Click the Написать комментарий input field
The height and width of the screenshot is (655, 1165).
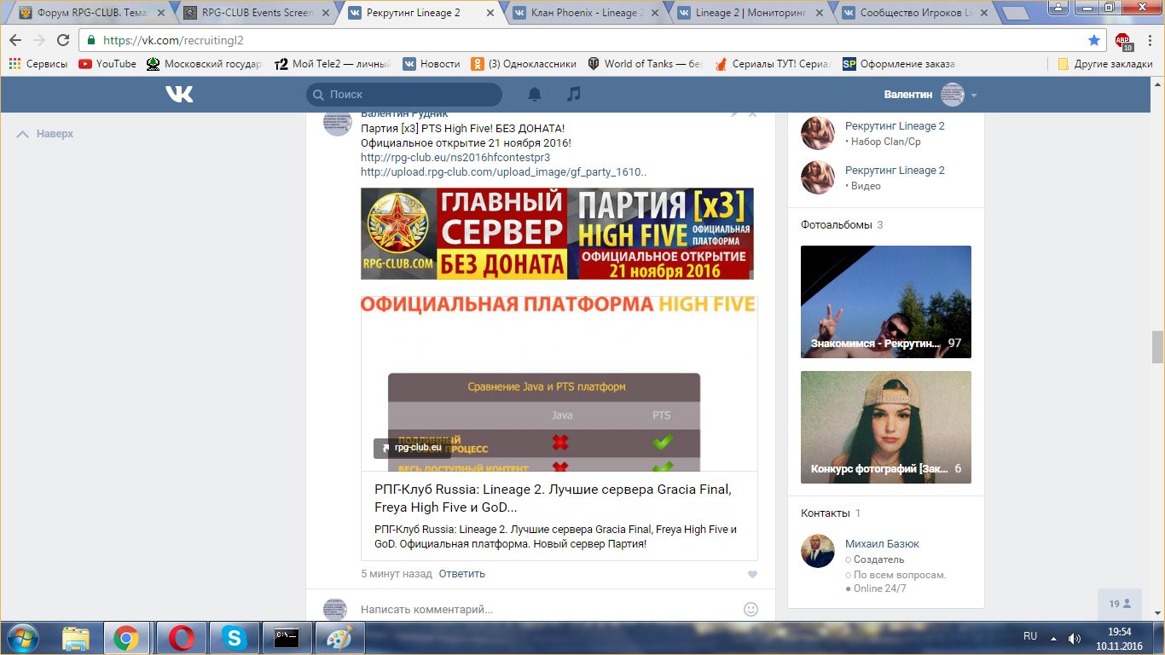pos(546,610)
